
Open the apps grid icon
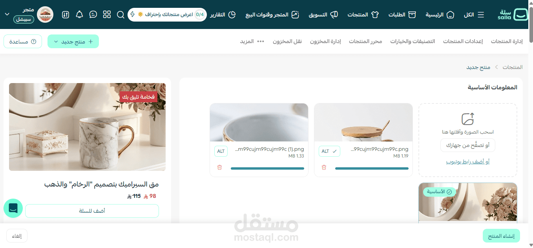(x=107, y=14)
